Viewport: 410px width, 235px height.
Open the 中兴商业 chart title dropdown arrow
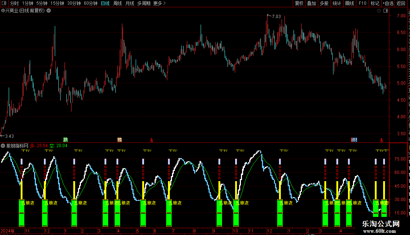tap(49, 11)
